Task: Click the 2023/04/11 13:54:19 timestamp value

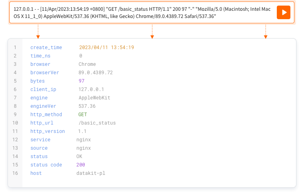Action: point(106,48)
